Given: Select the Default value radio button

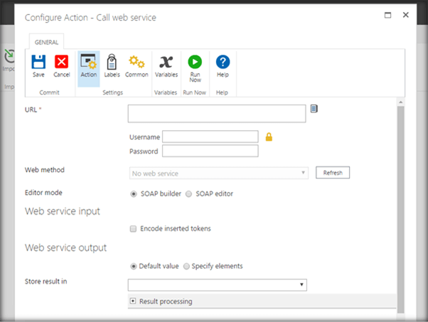Looking at the screenshot, I should pos(134,267).
